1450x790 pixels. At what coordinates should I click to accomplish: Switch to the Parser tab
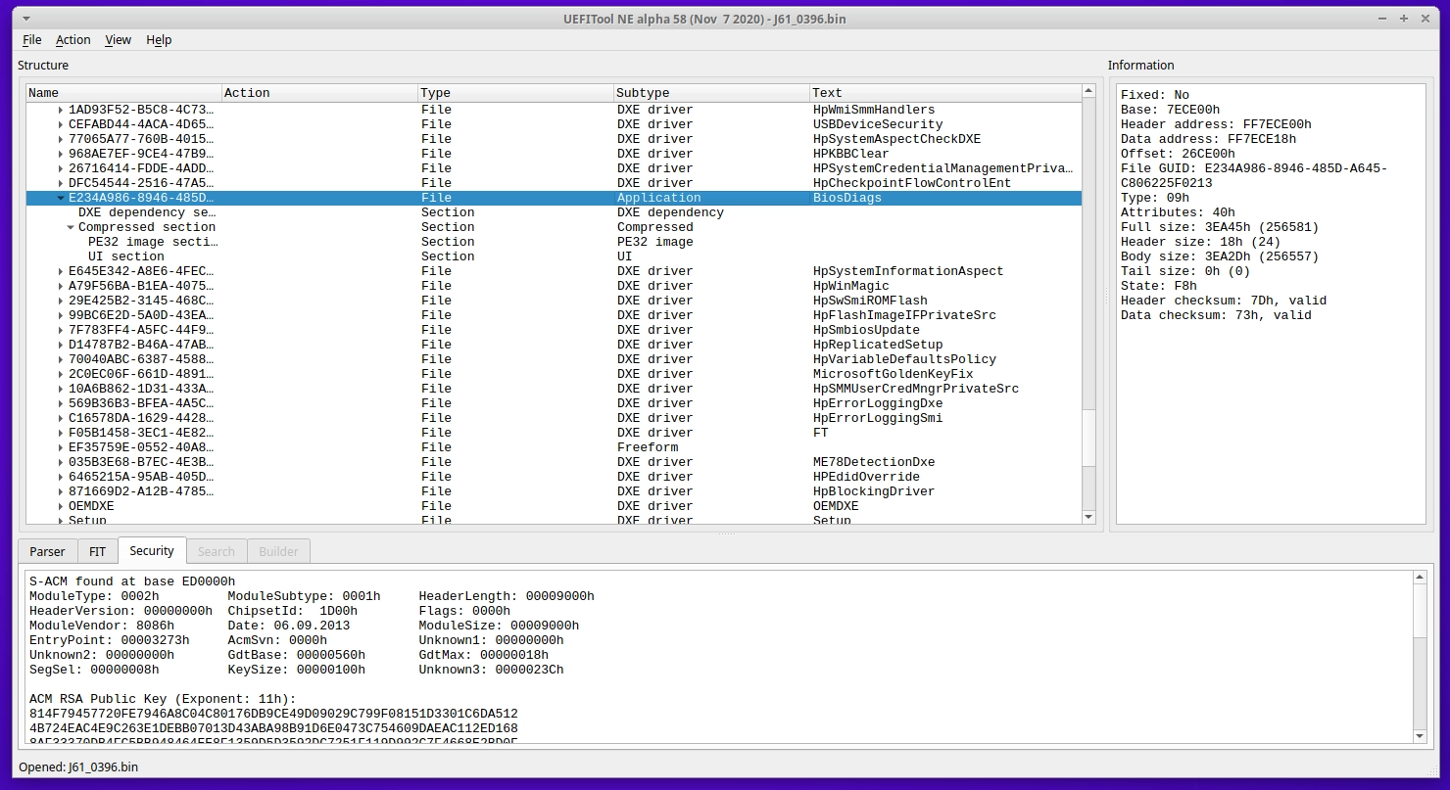point(47,552)
